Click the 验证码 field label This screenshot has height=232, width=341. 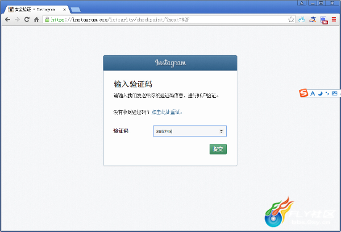[x=121, y=130]
